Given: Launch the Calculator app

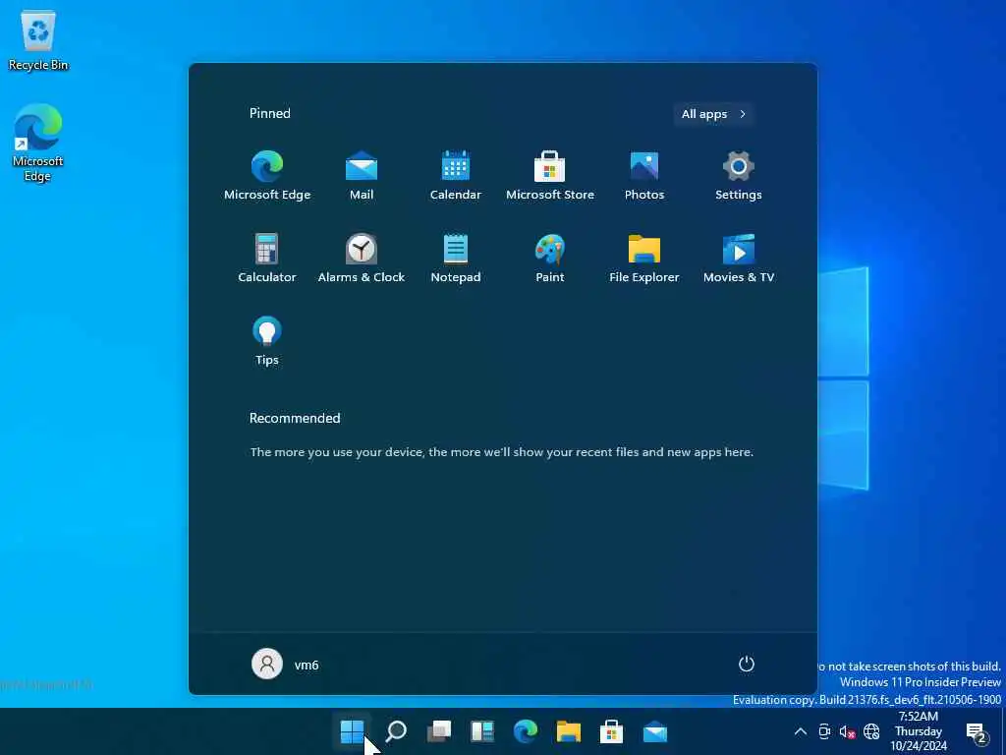Looking at the screenshot, I should (x=267, y=259).
